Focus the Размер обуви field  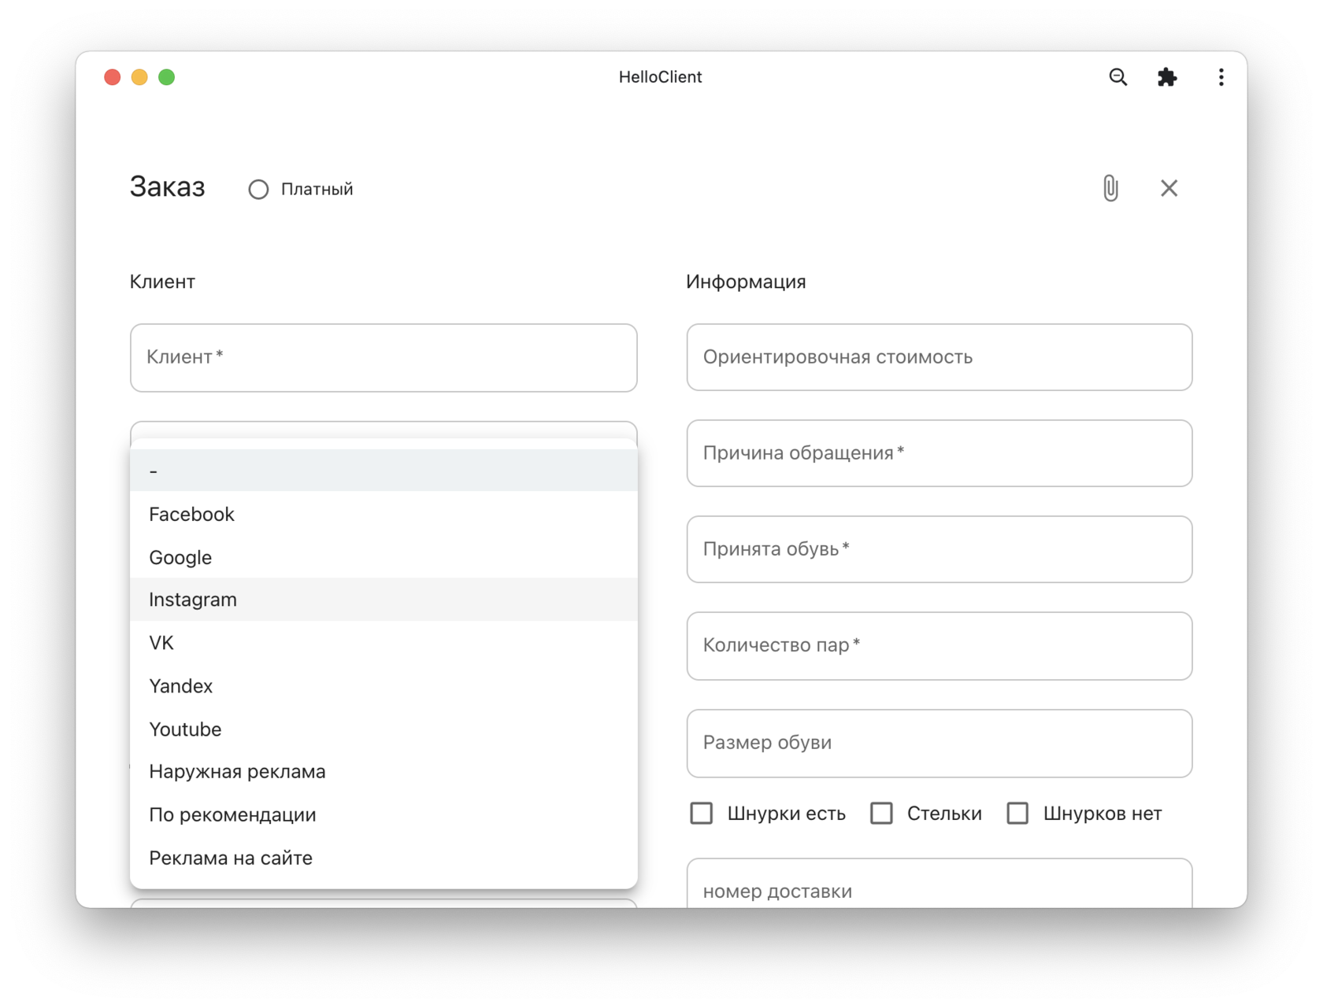(939, 744)
